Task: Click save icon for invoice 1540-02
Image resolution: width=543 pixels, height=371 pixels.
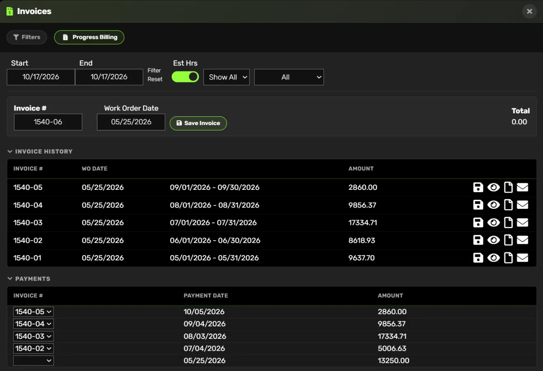Action: tap(478, 240)
